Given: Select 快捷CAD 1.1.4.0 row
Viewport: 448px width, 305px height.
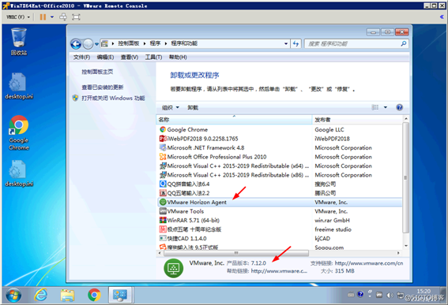Looking at the screenshot, I should [x=280, y=238].
